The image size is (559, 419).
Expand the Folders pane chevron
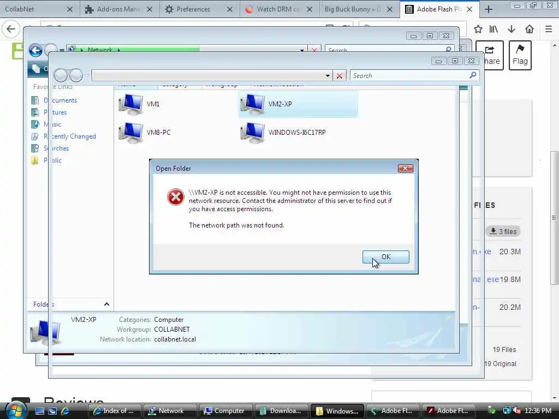point(106,304)
